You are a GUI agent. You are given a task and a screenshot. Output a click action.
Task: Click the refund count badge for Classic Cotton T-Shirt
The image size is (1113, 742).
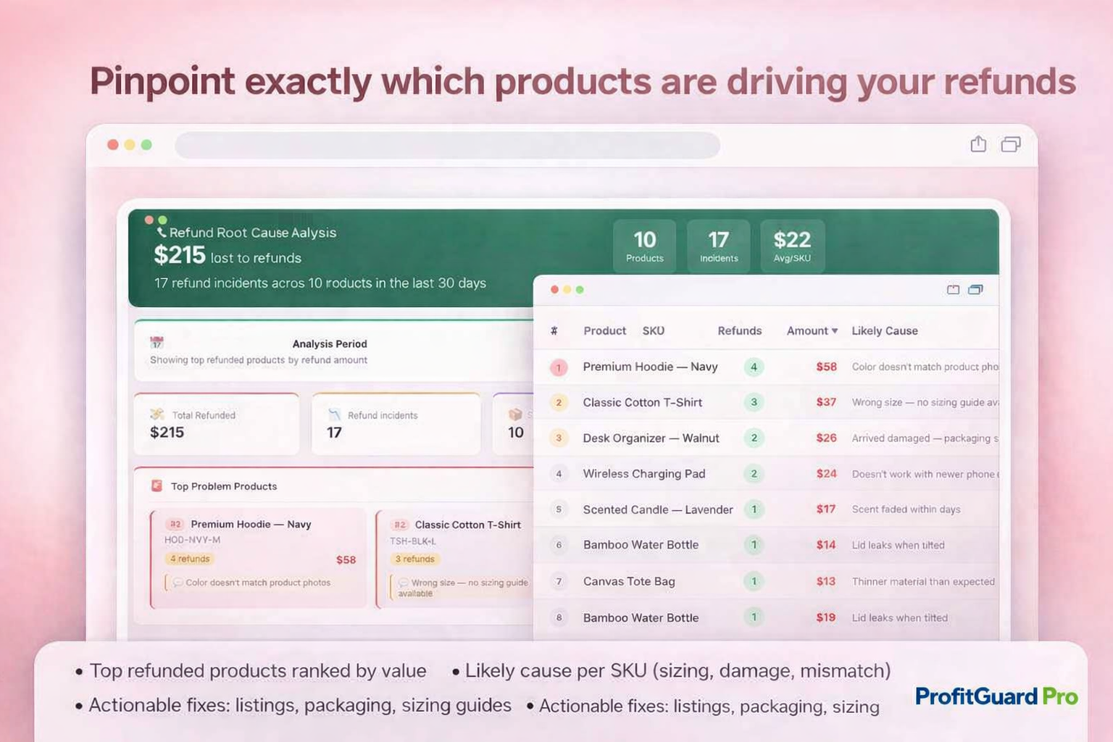point(754,402)
